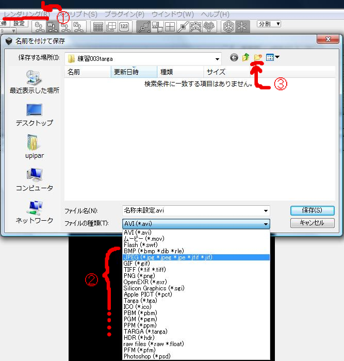Select the L joint mode icon

coord(65,27)
